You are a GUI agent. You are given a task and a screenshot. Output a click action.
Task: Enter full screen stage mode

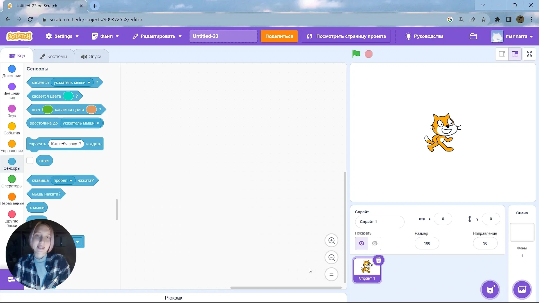pyautogui.click(x=529, y=54)
